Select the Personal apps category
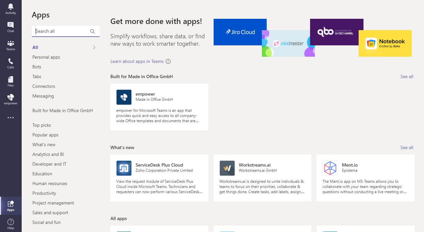424x232 pixels. tap(46, 57)
